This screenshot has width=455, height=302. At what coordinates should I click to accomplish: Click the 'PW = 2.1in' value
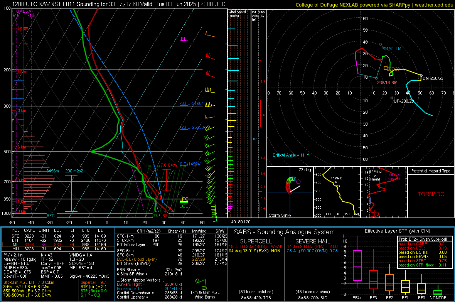pyautogui.click(x=13, y=255)
